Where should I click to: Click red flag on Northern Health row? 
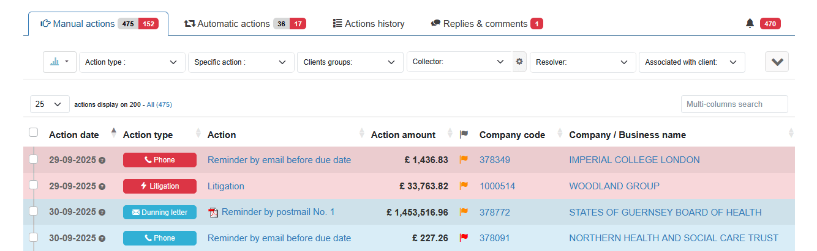coord(464,238)
